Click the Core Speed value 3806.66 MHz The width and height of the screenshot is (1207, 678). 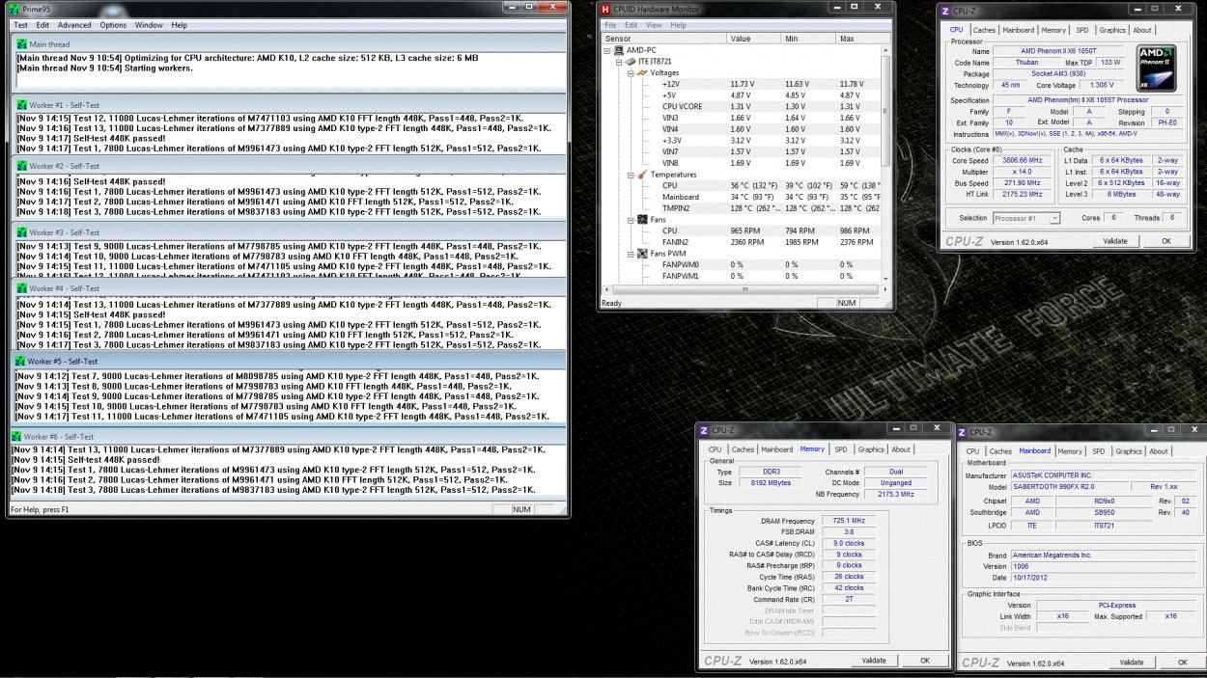[x=1022, y=161]
